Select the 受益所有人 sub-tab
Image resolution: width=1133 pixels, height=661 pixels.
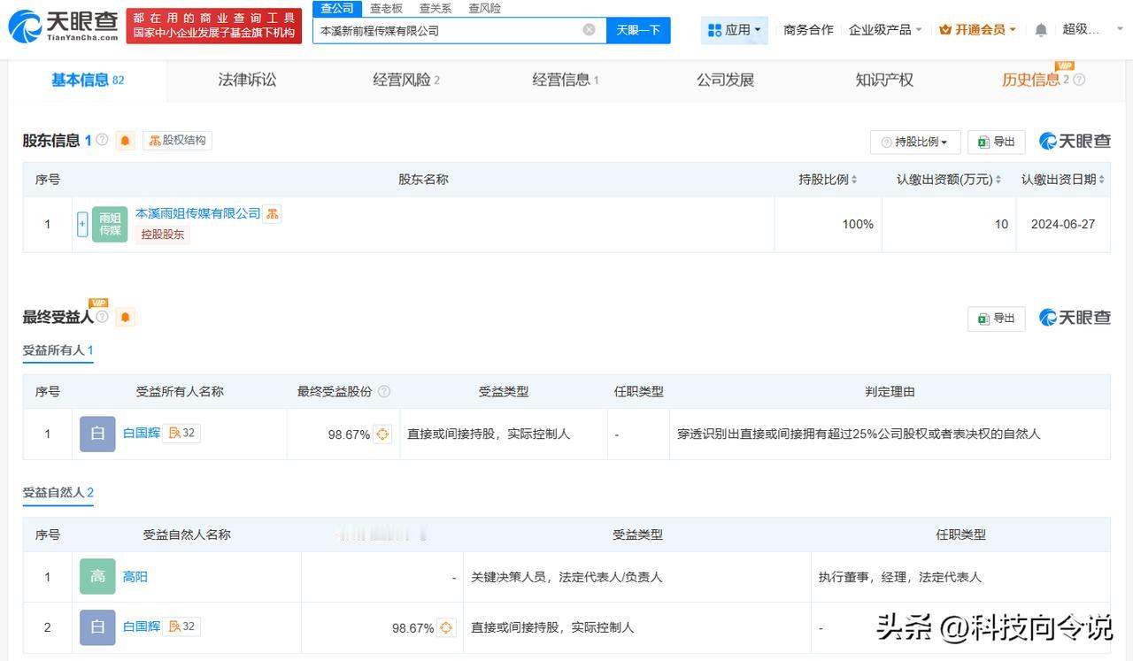click(58, 350)
